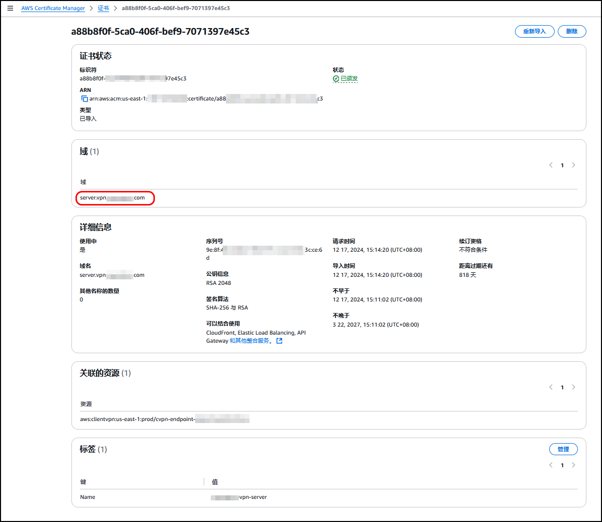Click the RSA 2048 key info value
The width and height of the screenshot is (602, 522).
(x=218, y=283)
